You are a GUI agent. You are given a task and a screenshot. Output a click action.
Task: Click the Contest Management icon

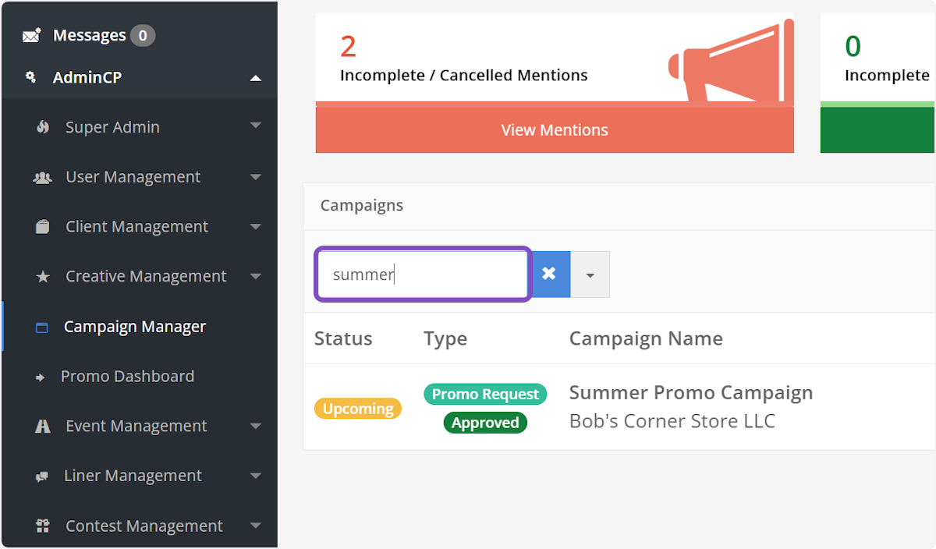pos(43,526)
